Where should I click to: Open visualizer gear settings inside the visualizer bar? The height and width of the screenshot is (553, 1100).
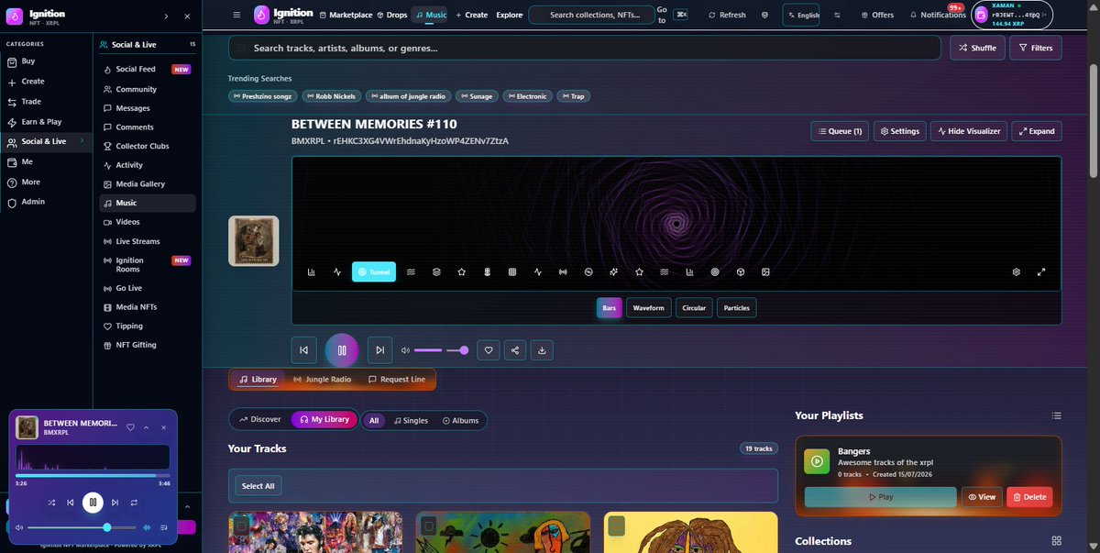tap(1017, 272)
